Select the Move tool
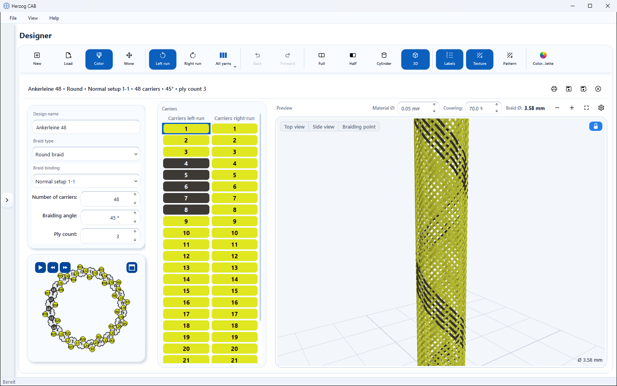The image size is (617, 386). (x=129, y=59)
